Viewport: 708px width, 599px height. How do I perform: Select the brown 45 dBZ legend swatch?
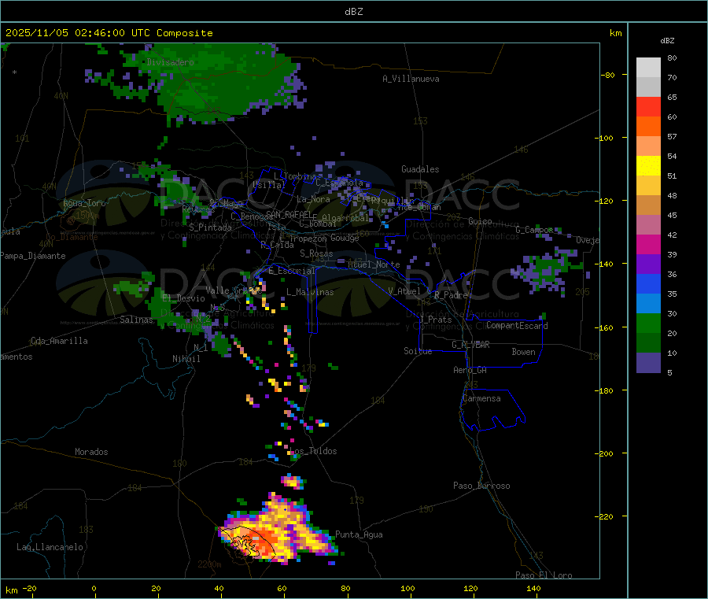click(x=648, y=205)
